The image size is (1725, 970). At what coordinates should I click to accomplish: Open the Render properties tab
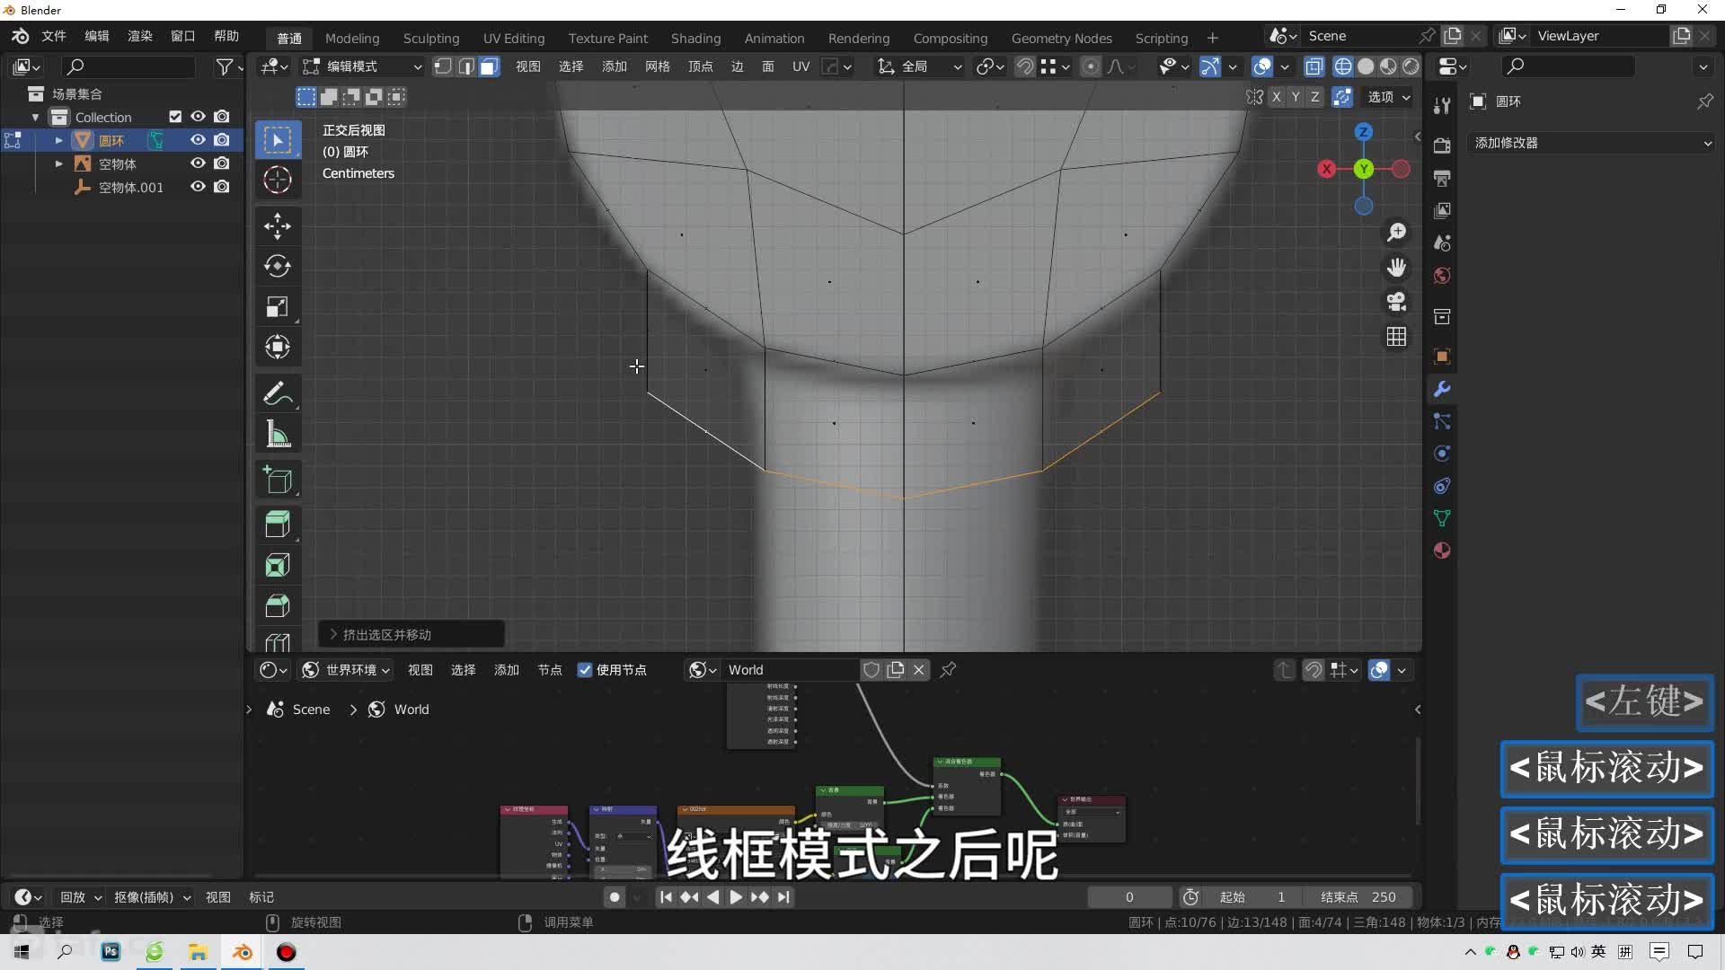[x=1442, y=146]
